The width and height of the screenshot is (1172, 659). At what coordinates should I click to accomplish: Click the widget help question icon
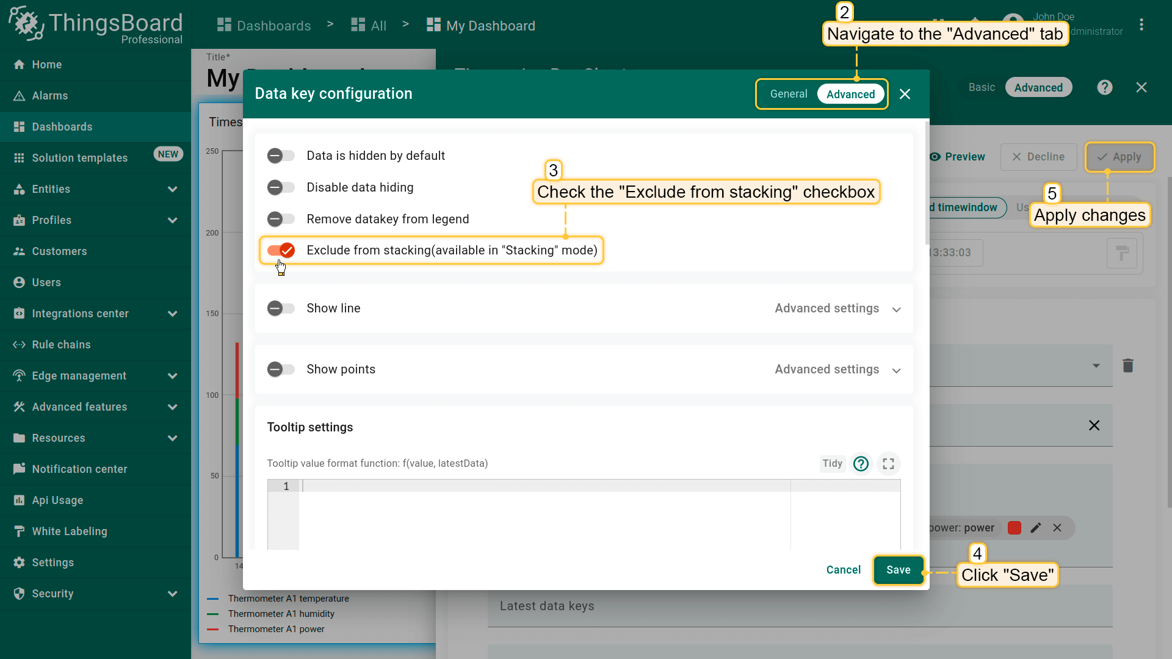pos(1104,87)
